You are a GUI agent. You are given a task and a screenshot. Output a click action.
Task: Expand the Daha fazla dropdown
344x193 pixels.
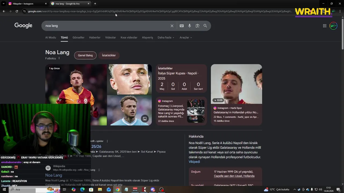pos(166,38)
